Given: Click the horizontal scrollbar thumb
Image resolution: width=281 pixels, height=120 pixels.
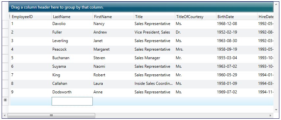Looking at the screenshot, I should pos(51,115).
